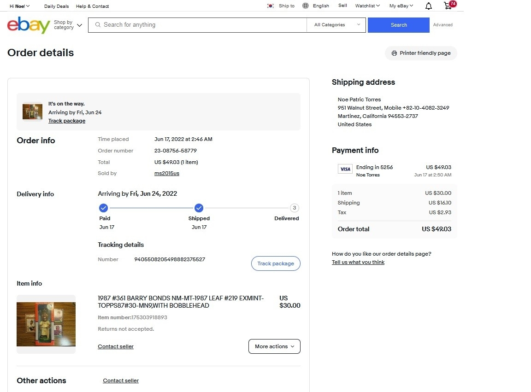Click Printer friendly page button
This screenshot has width=531, height=392.
coord(421,53)
